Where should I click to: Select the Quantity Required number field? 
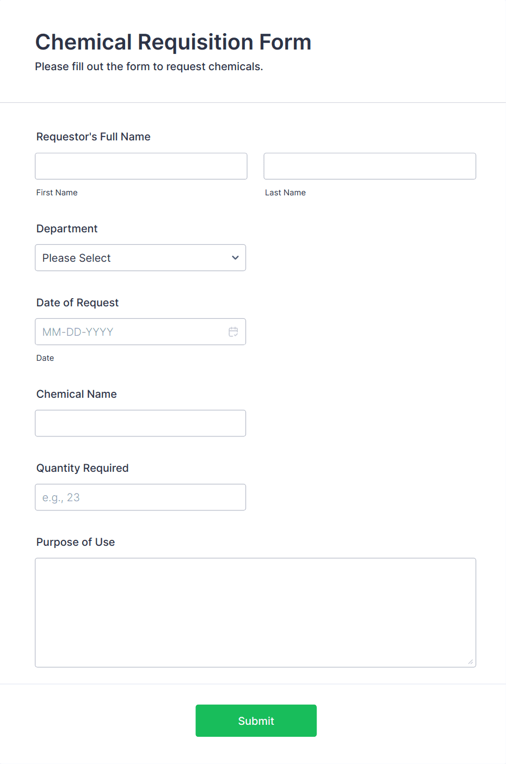coord(140,497)
